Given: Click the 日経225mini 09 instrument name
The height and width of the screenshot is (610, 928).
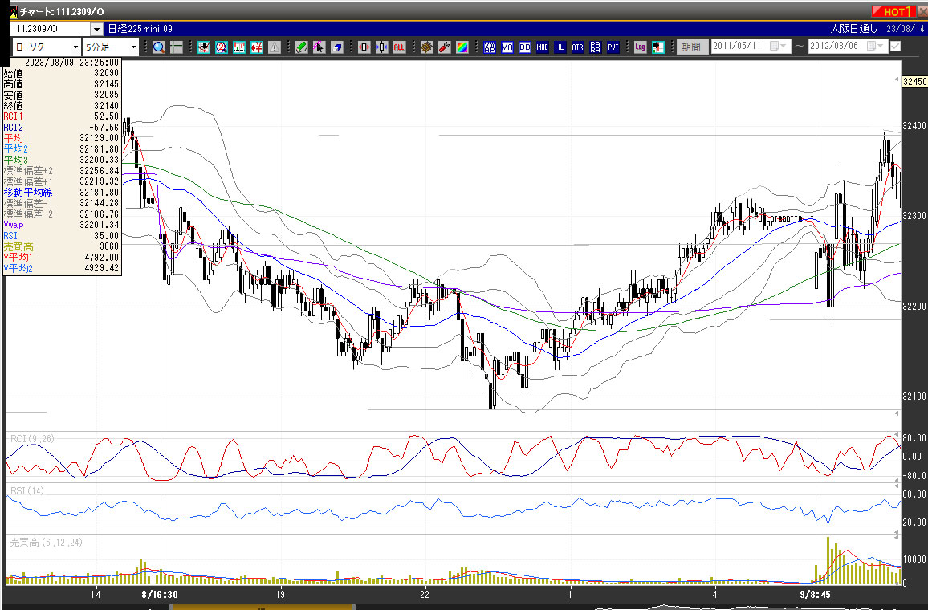Looking at the screenshot, I should [x=140, y=29].
